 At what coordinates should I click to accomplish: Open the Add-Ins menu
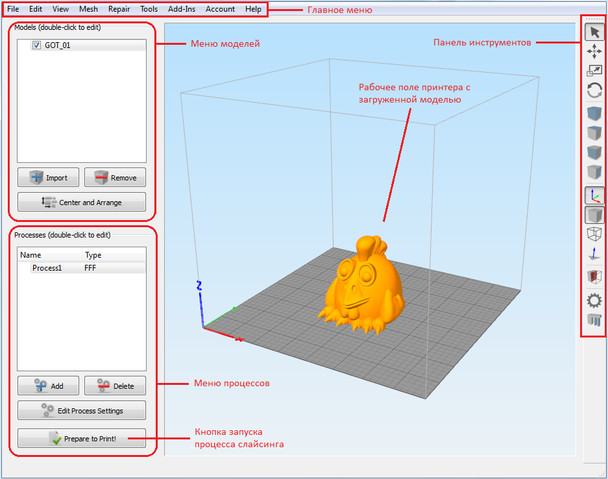[x=182, y=9]
